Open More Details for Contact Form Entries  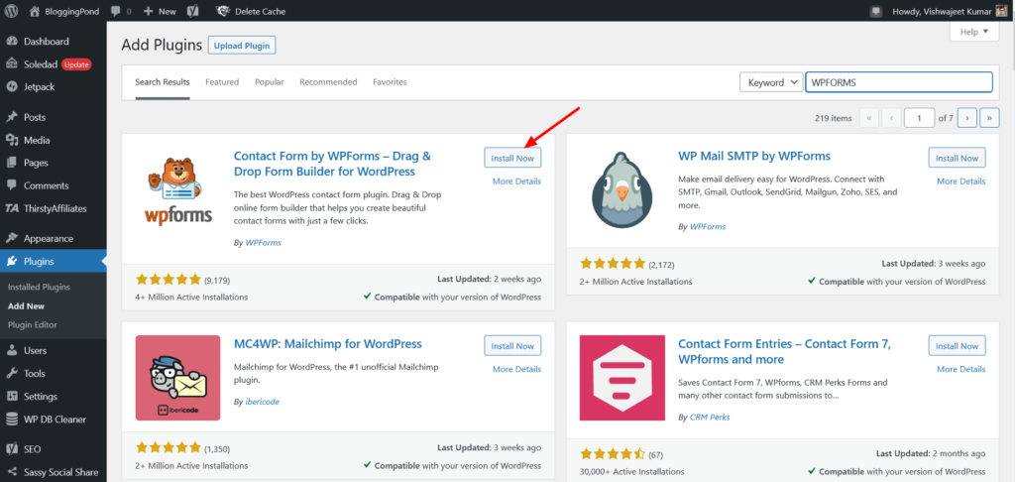(961, 369)
